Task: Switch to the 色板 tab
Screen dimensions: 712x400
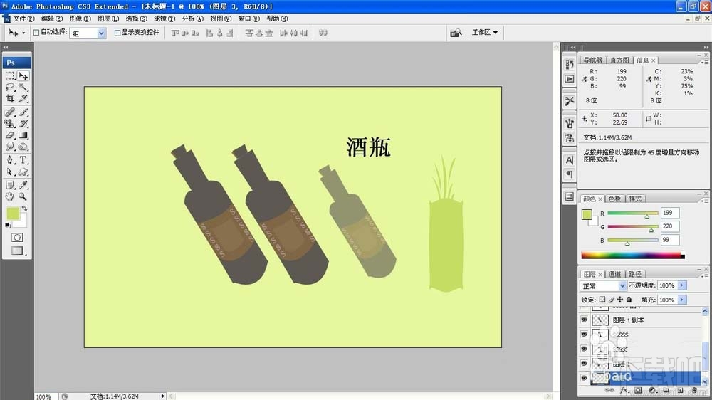Action: click(x=614, y=199)
